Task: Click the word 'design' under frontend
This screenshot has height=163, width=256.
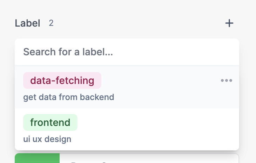Action: click(x=58, y=139)
